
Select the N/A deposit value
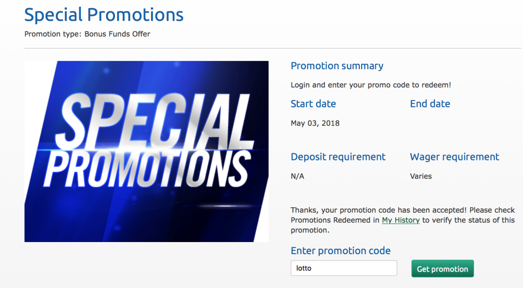coord(297,176)
